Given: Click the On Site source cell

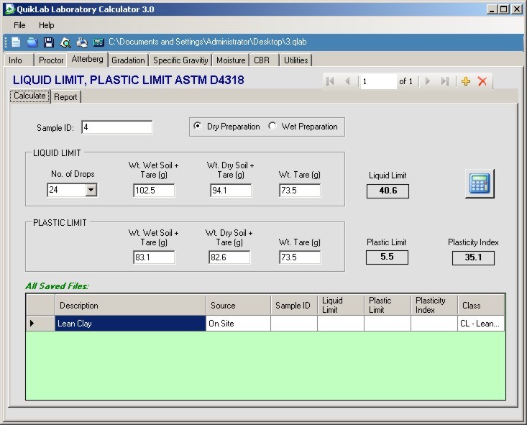Looking at the screenshot, I should pos(238,324).
